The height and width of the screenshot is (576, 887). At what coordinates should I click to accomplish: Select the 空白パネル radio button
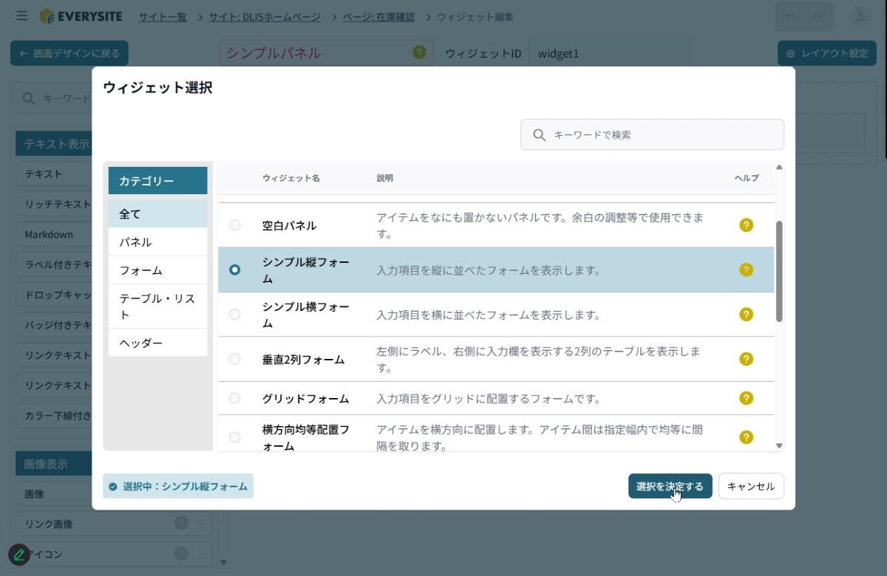[235, 225]
